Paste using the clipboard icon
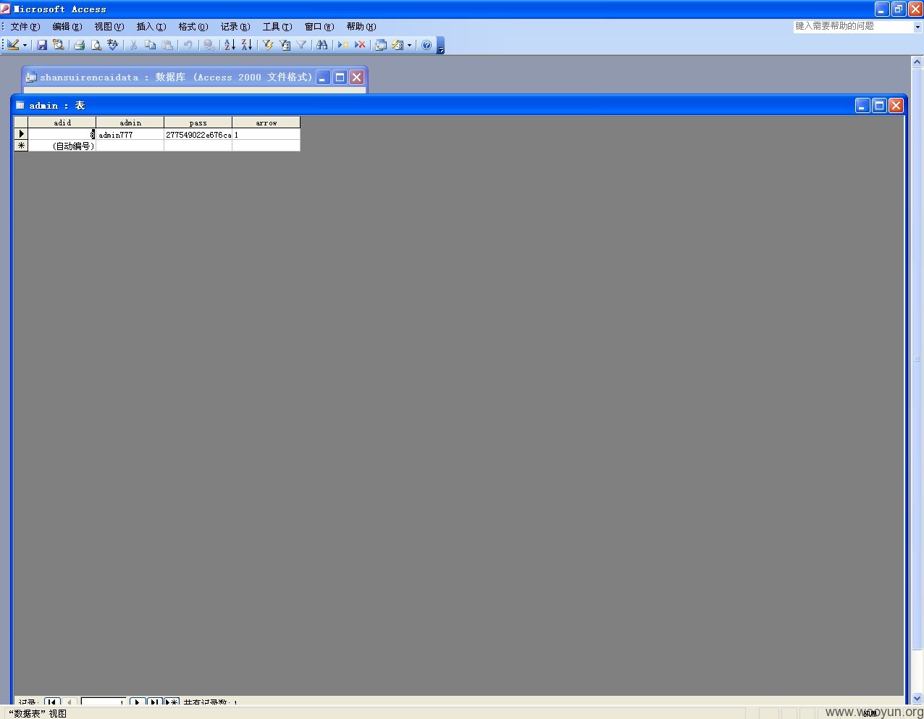Screen dimensions: 924x719 click(x=167, y=45)
